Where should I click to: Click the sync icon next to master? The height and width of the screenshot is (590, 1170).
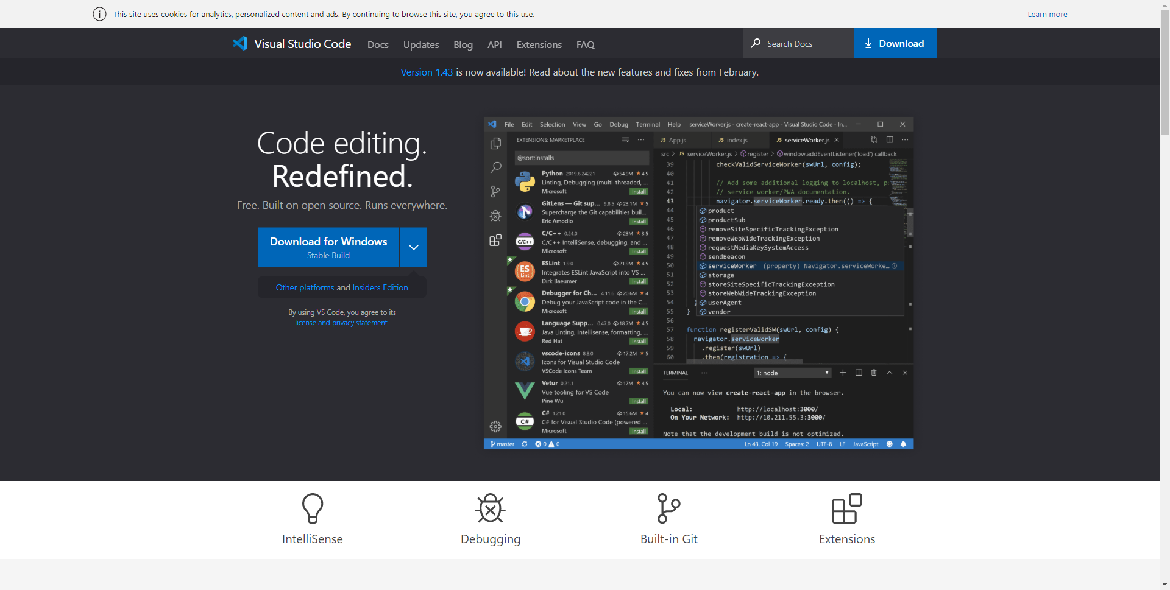point(524,444)
